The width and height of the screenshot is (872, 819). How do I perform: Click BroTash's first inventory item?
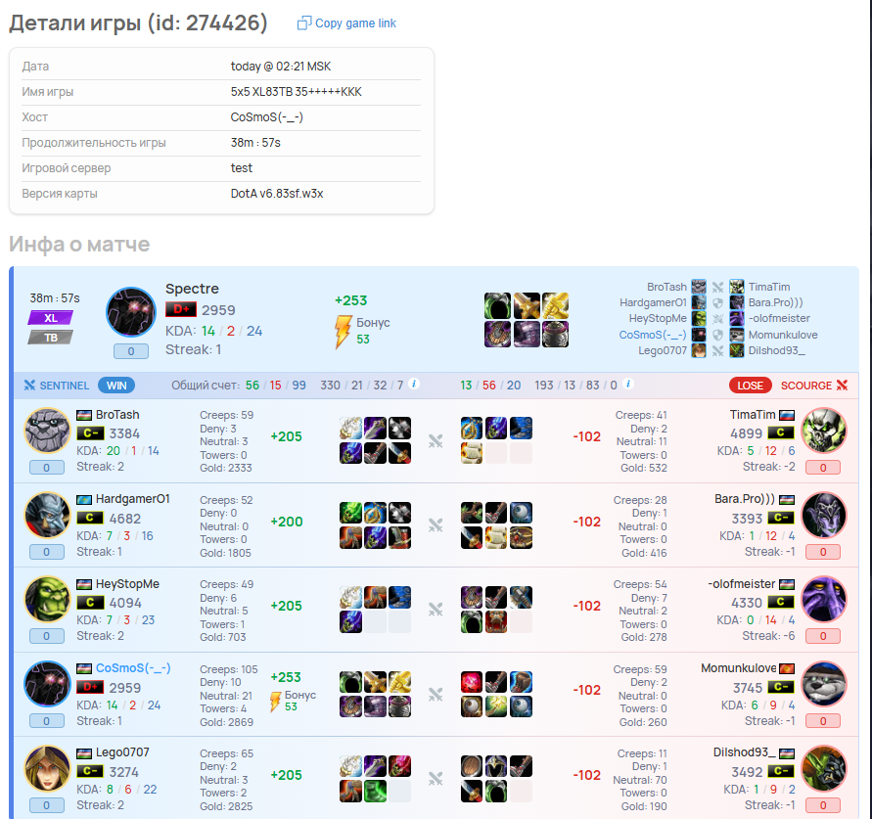click(x=350, y=429)
